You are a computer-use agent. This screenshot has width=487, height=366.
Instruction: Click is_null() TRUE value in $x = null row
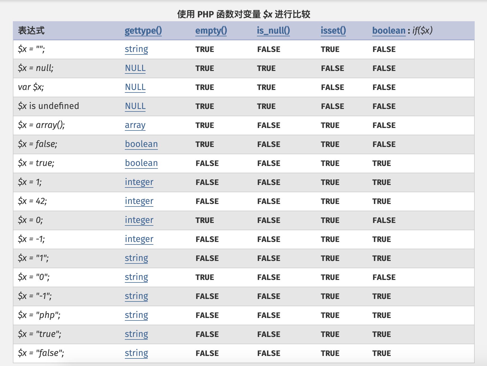point(266,68)
